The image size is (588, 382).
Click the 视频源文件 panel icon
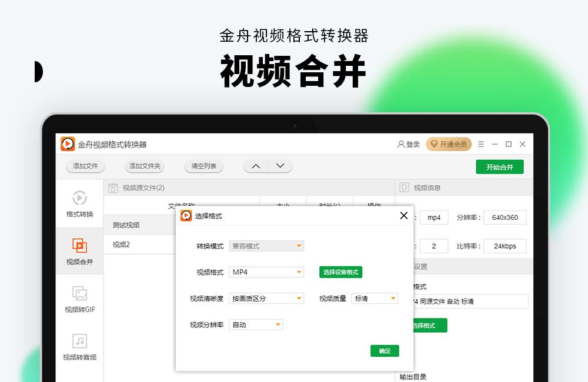click(113, 188)
